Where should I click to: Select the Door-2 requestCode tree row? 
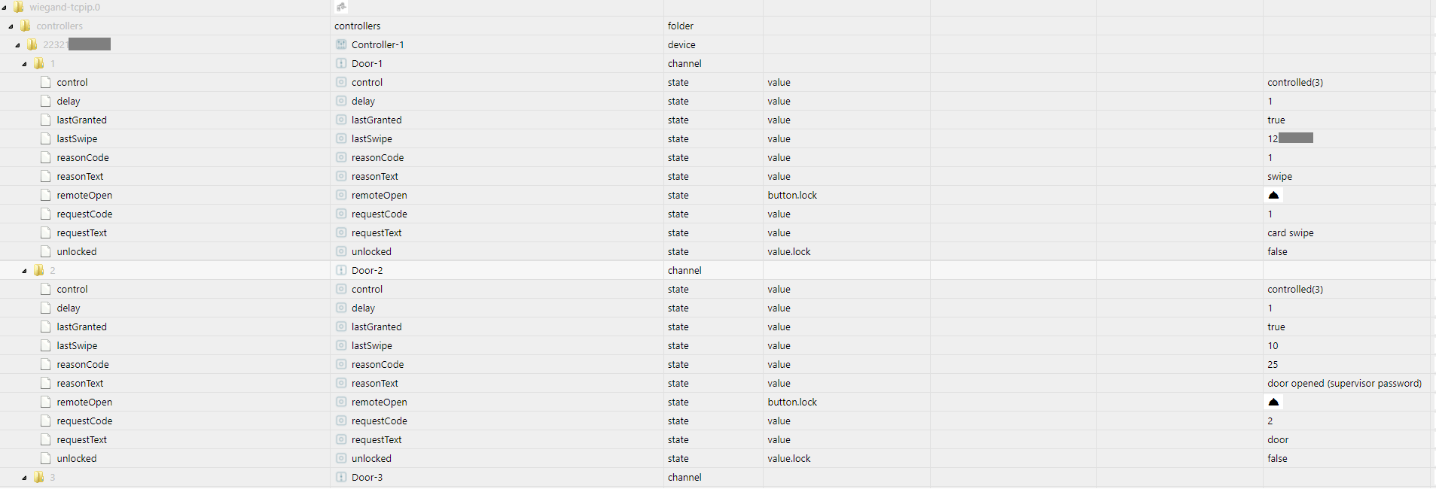click(x=84, y=421)
